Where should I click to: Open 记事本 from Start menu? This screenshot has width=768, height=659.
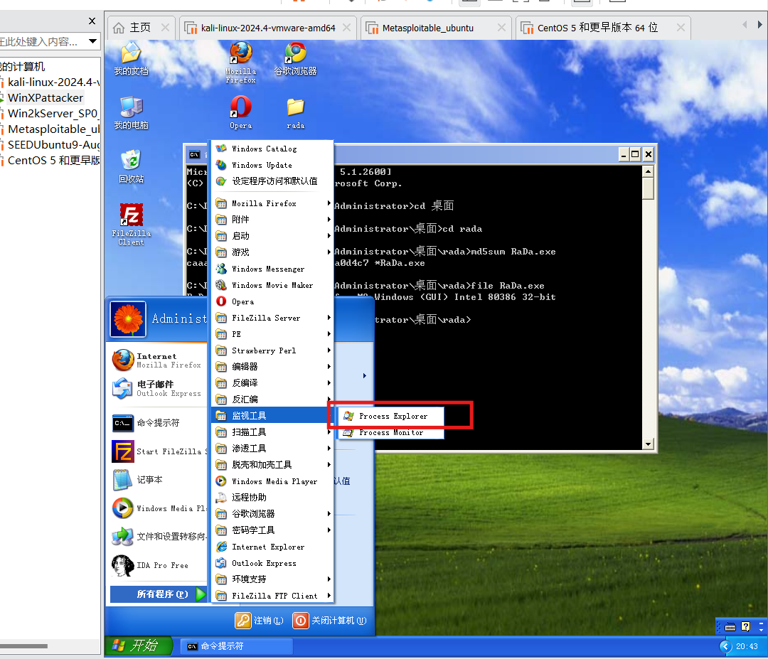coord(159,480)
